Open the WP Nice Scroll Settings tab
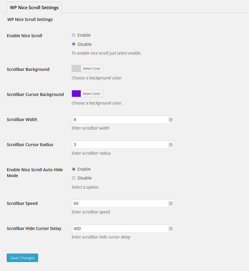 coord(34,7)
